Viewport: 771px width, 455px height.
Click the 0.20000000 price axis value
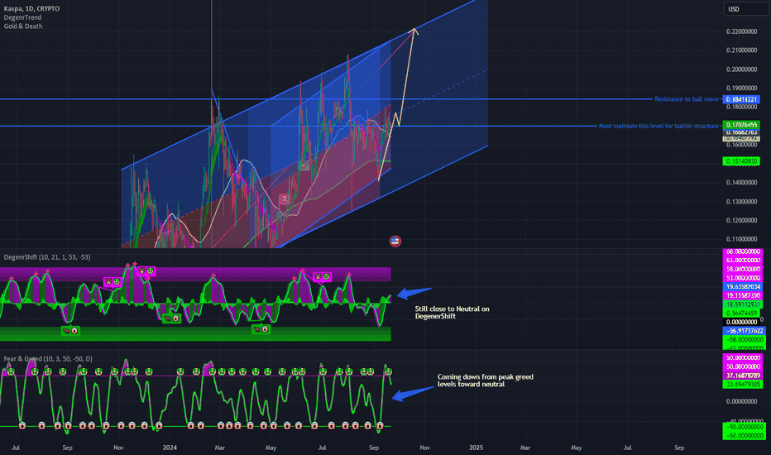click(741, 69)
